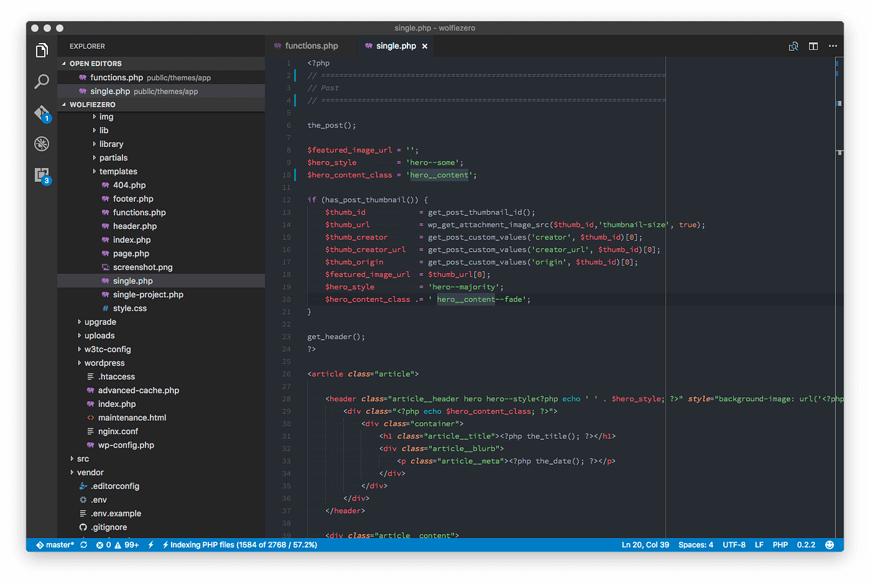Expand the wordpress folder
The width and height of the screenshot is (870, 583).
pos(161,363)
